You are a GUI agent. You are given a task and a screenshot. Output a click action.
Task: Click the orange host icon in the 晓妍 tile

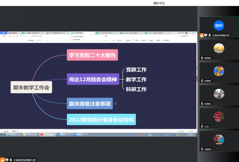tap(201, 35)
